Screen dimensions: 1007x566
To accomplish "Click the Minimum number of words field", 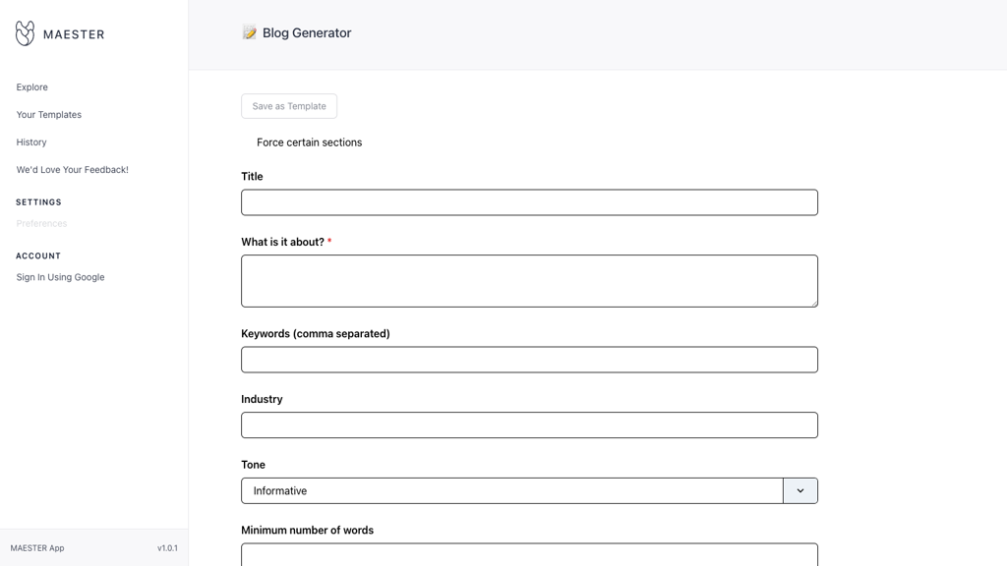I will click(x=529, y=554).
